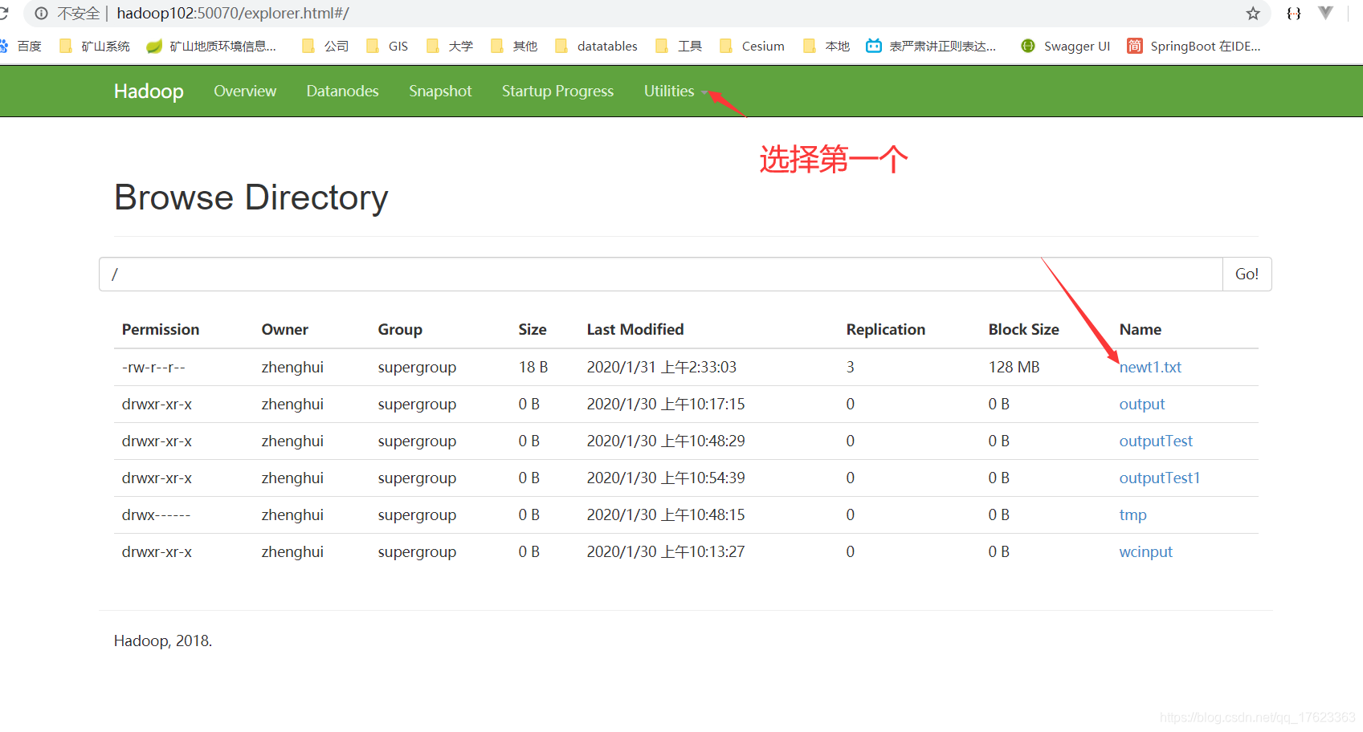Bookmark this page with the star icon
Image resolution: width=1363 pixels, height=732 pixels.
pos(1253,13)
